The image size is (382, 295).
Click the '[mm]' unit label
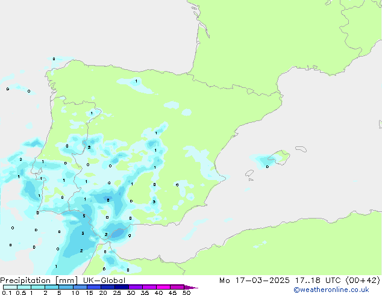click(x=67, y=281)
